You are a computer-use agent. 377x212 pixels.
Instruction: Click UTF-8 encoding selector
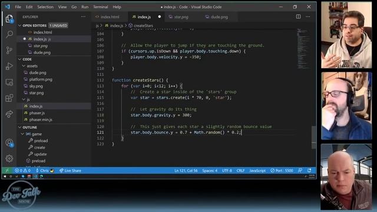(227, 170)
